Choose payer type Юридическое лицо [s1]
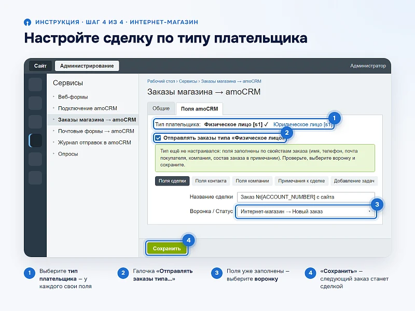415x311 pixels. 302,124
